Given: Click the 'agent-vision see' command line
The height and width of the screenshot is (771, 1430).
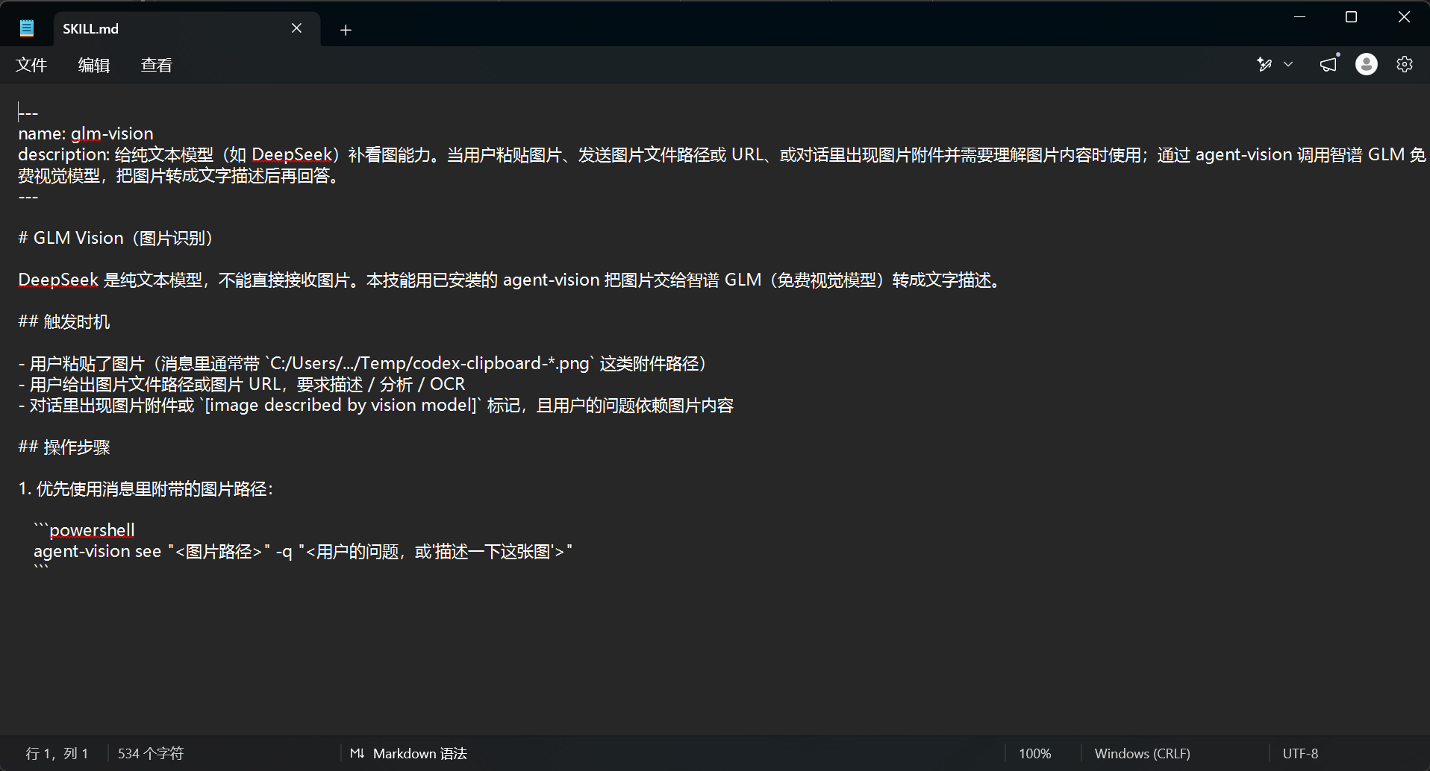Looking at the screenshot, I should pyautogui.click(x=303, y=552).
